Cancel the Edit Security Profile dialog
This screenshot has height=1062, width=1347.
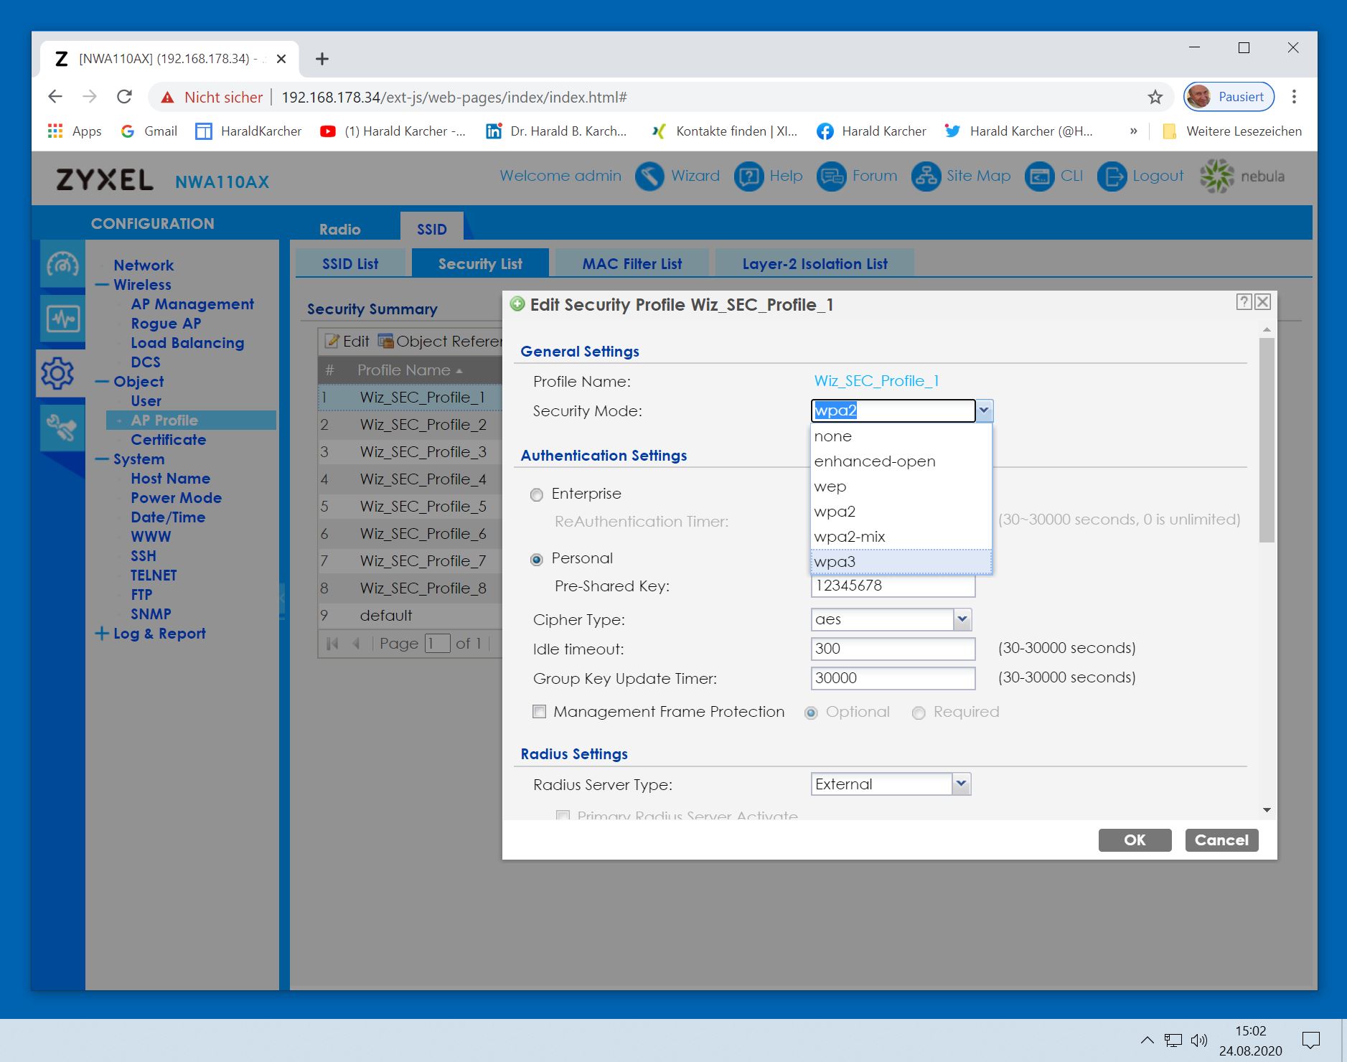click(x=1221, y=840)
